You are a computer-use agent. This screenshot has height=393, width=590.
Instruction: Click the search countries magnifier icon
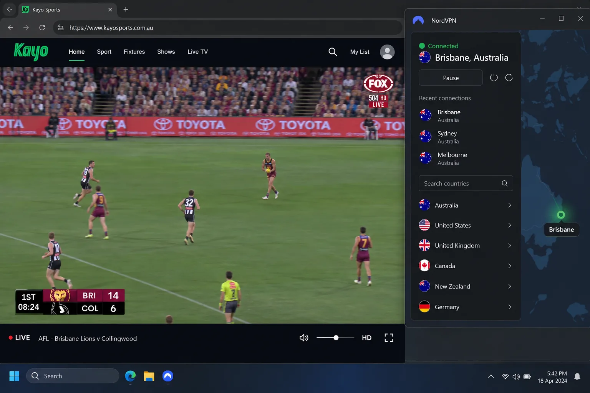(x=505, y=183)
